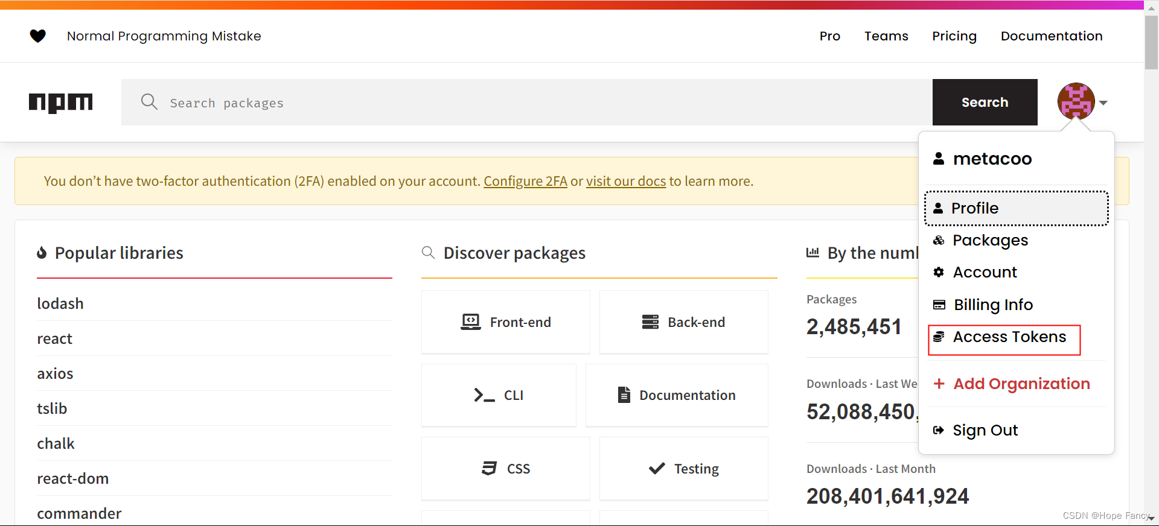Click the laptop code icon on Front-end card

(x=471, y=322)
